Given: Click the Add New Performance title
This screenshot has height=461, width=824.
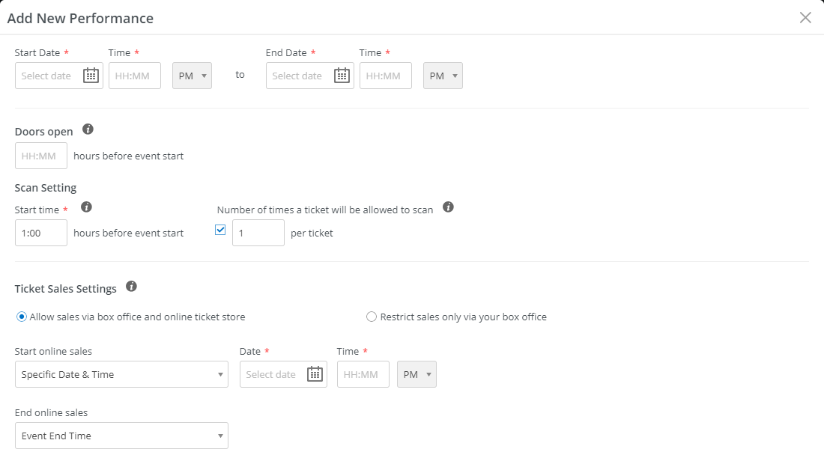Looking at the screenshot, I should (82, 17).
